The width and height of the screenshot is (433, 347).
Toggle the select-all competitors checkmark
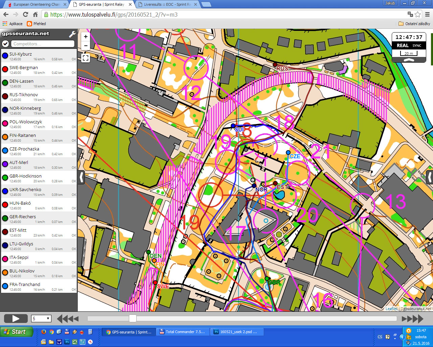click(x=5, y=44)
